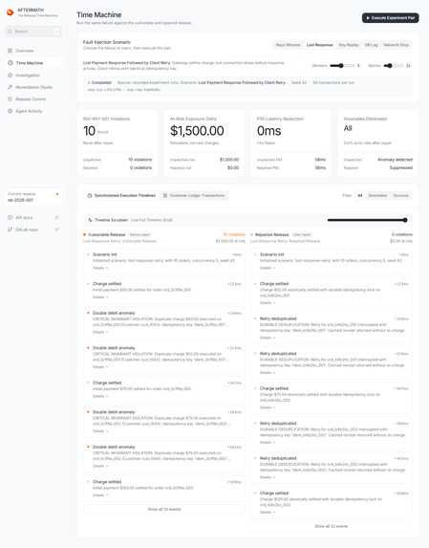This screenshot has height=548, width=429.
Task: Click the GitLab repo branch icon
Action: coord(11,230)
